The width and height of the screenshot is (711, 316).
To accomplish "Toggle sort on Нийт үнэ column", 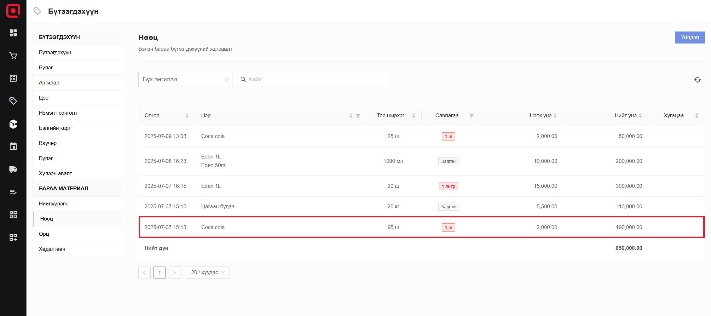I will tap(640, 116).
